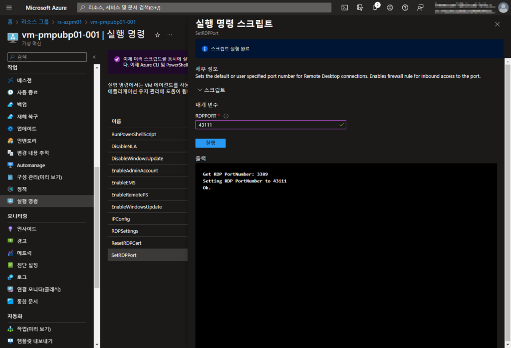Open the directory and subscription filter icon
This screenshot has width=511, height=348.
pyautogui.click(x=360, y=7)
